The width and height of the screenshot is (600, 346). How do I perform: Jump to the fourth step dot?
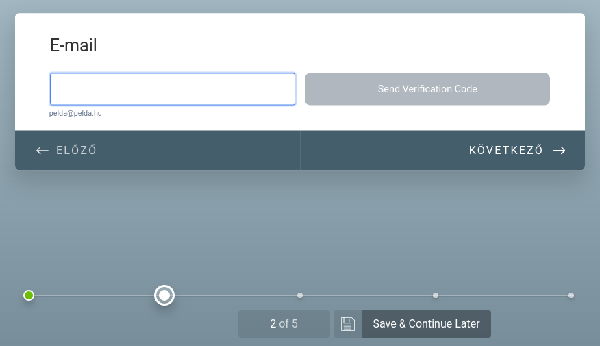[436, 295]
